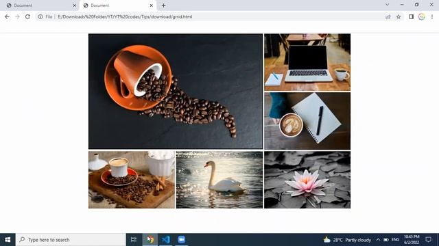This screenshot has height=246, width=439.
Task: Click the Type here to search box
Action: click(x=71, y=240)
